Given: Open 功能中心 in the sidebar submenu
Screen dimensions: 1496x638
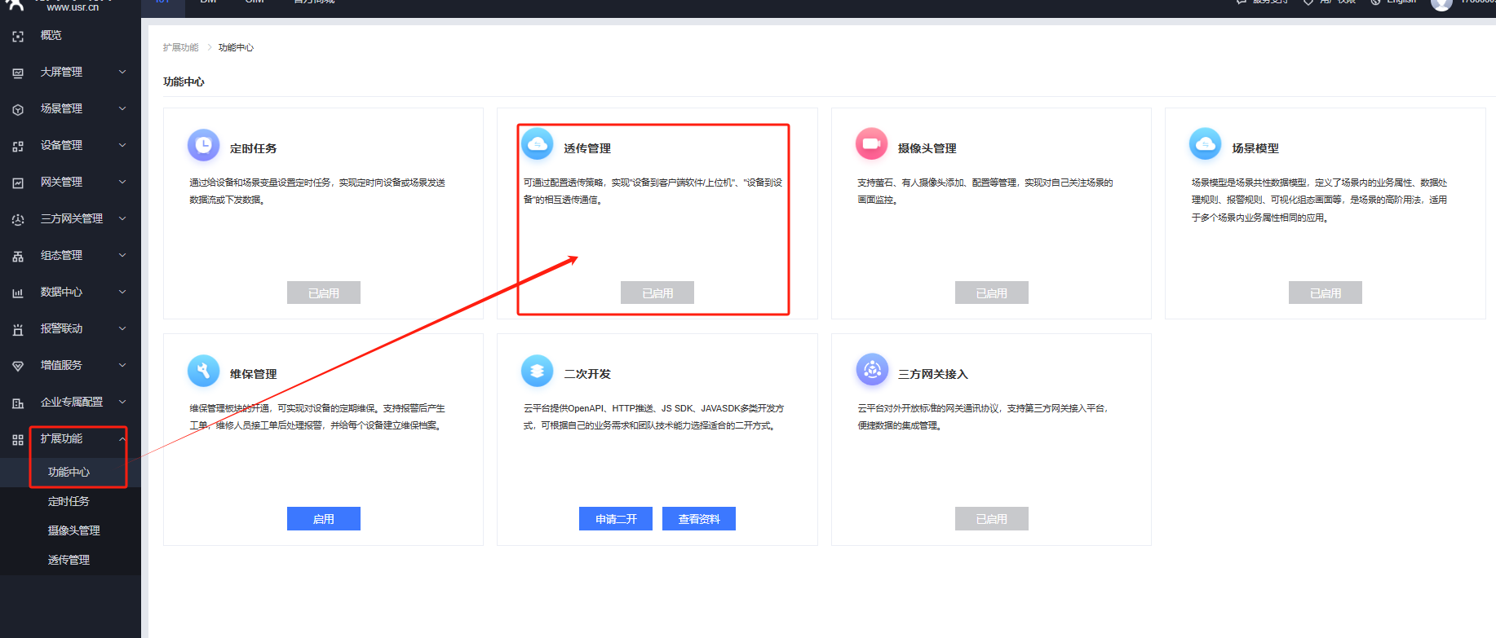Looking at the screenshot, I should click(x=69, y=473).
